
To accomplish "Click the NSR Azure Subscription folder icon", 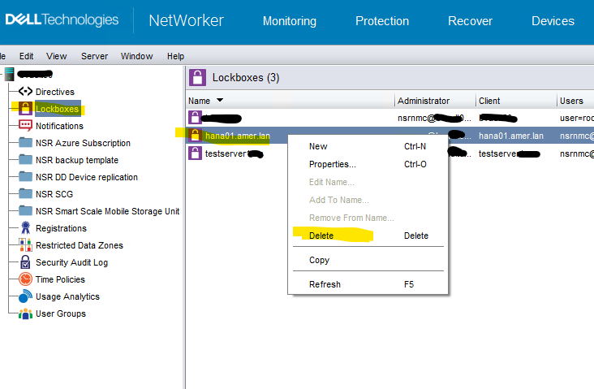I will pyautogui.click(x=25, y=143).
